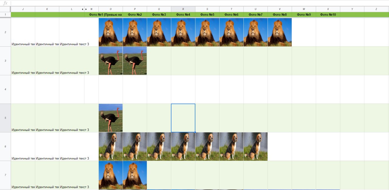The width and height of the screenshot is (389, 190).
Task: Select the lion image in Фото №8 row 2
Action: [280, 32]
